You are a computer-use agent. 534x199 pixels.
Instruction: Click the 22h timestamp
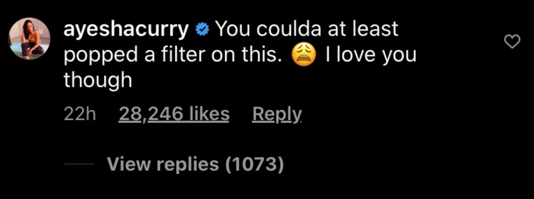[x=80, y=114]
